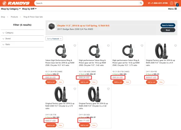
Task: Open High performance Yukon 3.73 ratio title
Action: click(126, 63)
